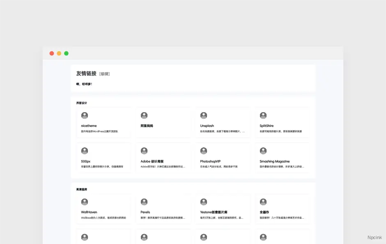Select avatar icon of Adobe 设计周报
Viewport: 386px width, 244px height.
(144, 151)
